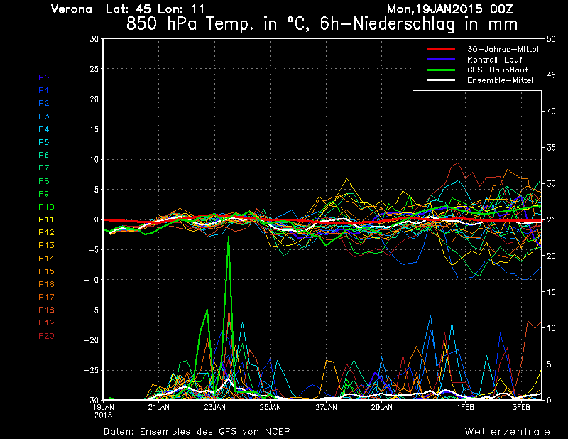Click the 29JAN x-axis date label
This screenshot has height=439, width=568.
tap(382, 407)
